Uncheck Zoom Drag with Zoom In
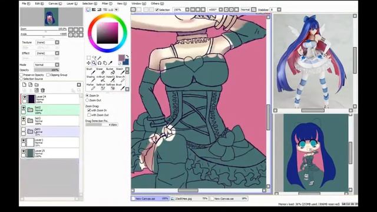 coord(89,110)
